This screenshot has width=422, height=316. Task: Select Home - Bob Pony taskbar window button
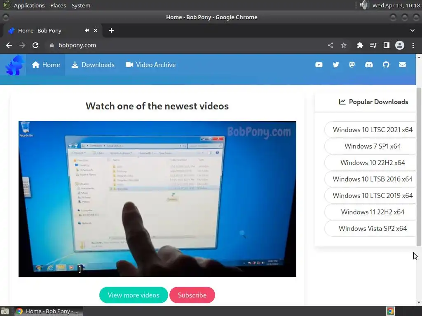(x=49, y=311)
